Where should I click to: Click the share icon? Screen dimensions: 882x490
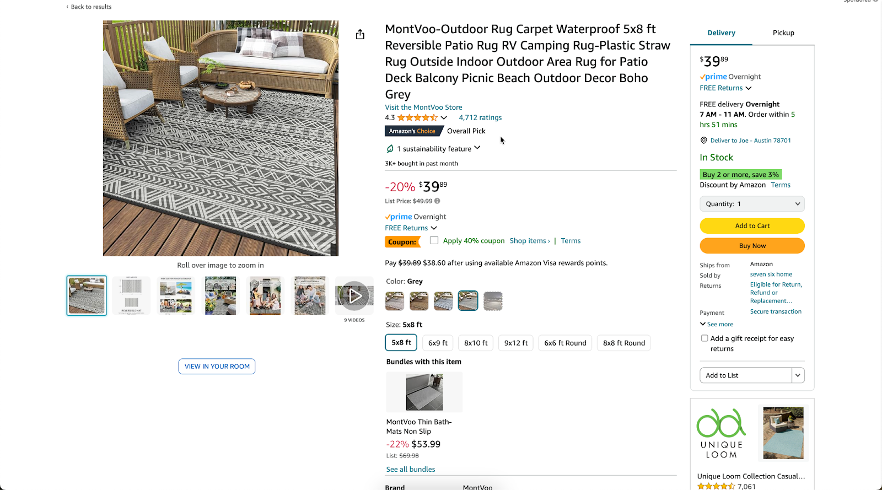click(360, 34)
